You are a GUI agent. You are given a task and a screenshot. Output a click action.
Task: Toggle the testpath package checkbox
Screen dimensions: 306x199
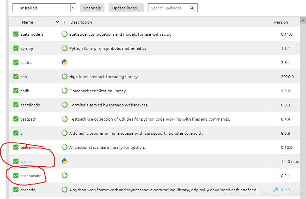[x=16, y=119]
